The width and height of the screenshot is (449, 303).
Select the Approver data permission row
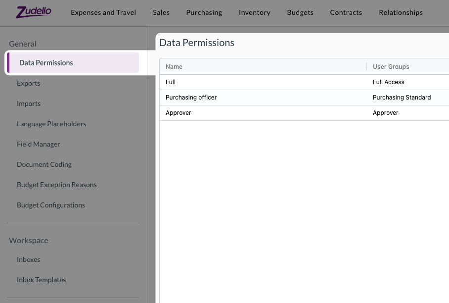[178, 113]
